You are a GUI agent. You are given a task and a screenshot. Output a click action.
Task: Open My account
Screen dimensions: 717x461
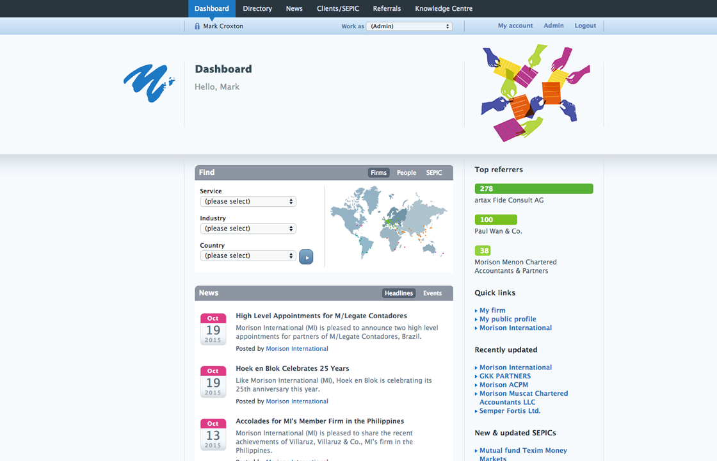tap(515, 26)
